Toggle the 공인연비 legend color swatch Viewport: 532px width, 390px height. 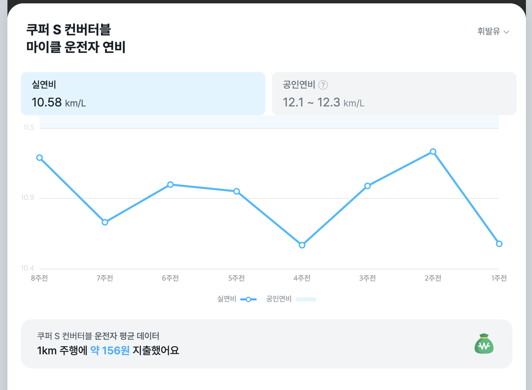(306, 299)
